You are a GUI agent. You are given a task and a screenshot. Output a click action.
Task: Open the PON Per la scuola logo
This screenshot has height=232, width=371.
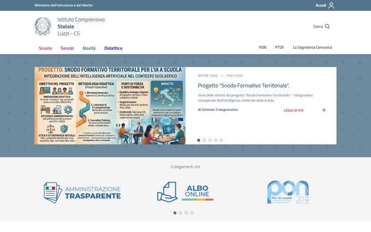(x=288, y=192)
